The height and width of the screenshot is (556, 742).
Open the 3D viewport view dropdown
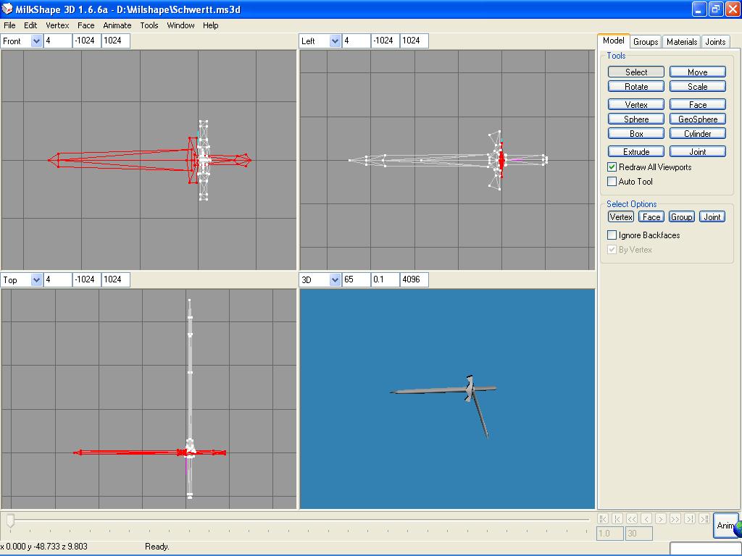tap(335, 279)
